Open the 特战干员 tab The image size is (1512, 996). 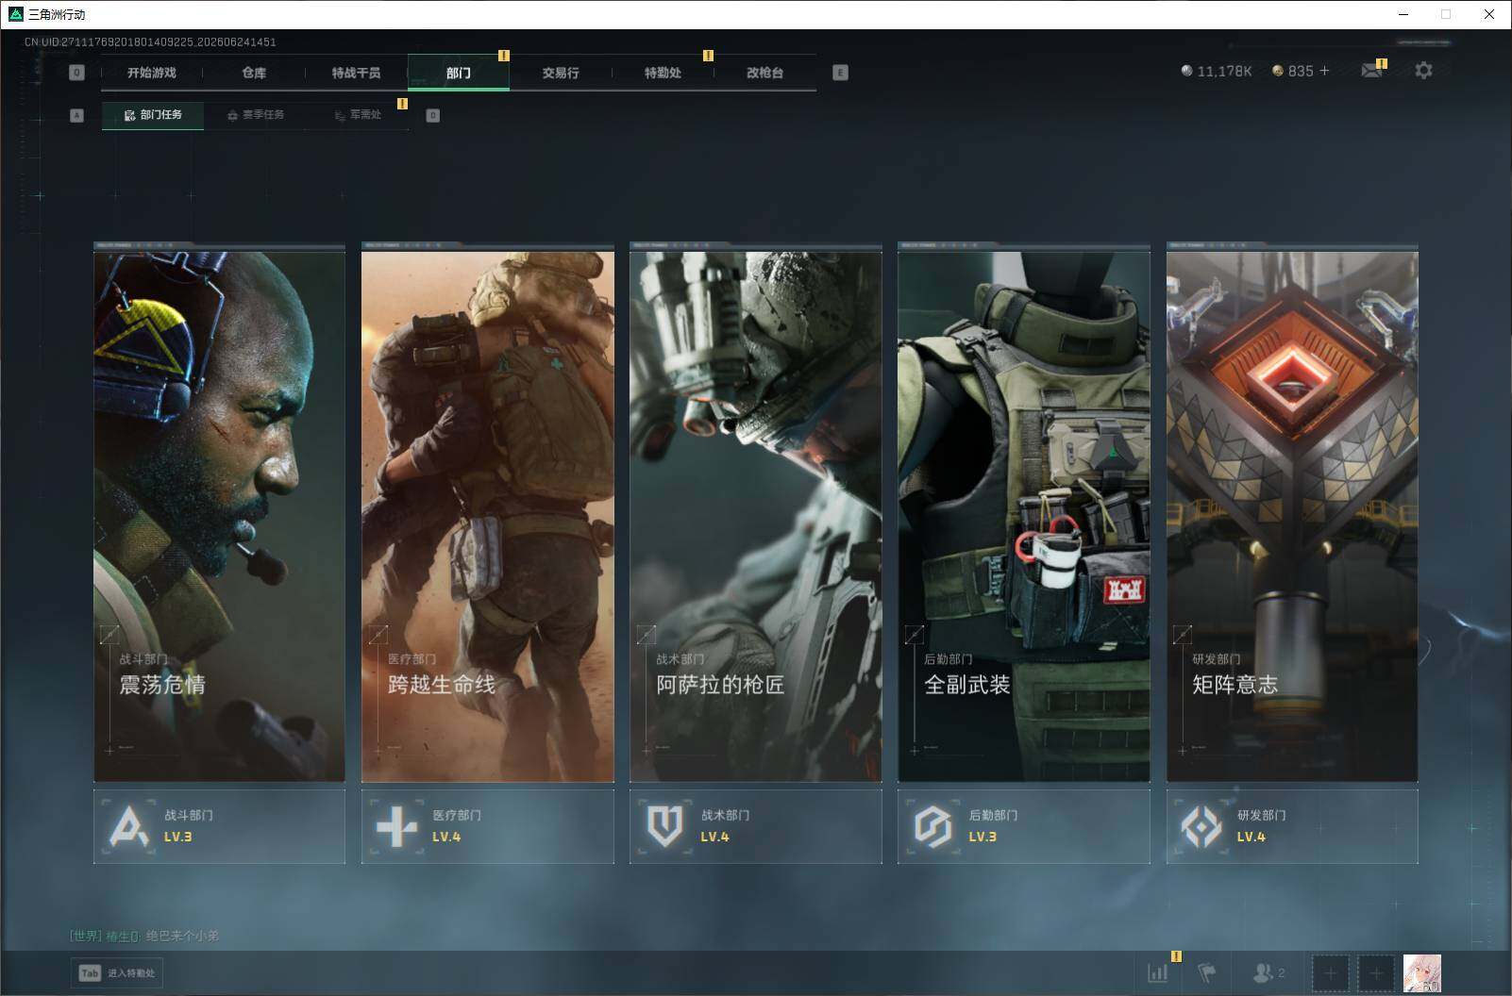(356, 73)
